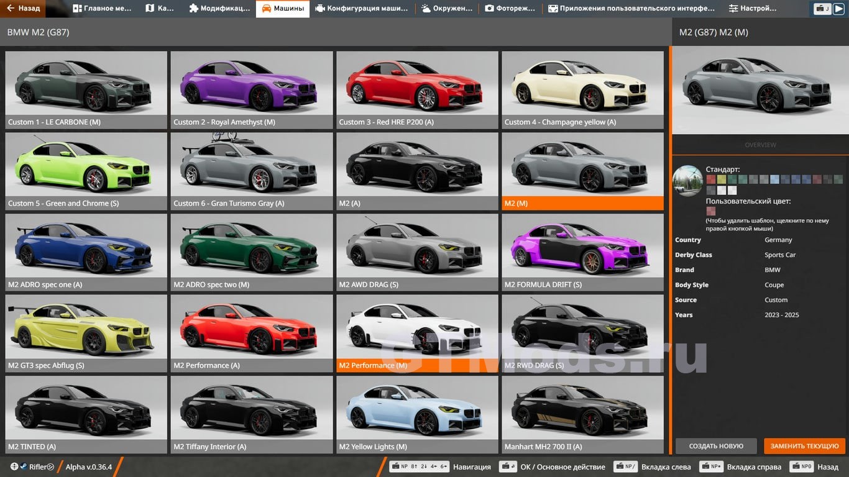This screenshot has height=477, width=849.
Task: Choose the red M2 Performance (A)
Action: tap(252, 333)
